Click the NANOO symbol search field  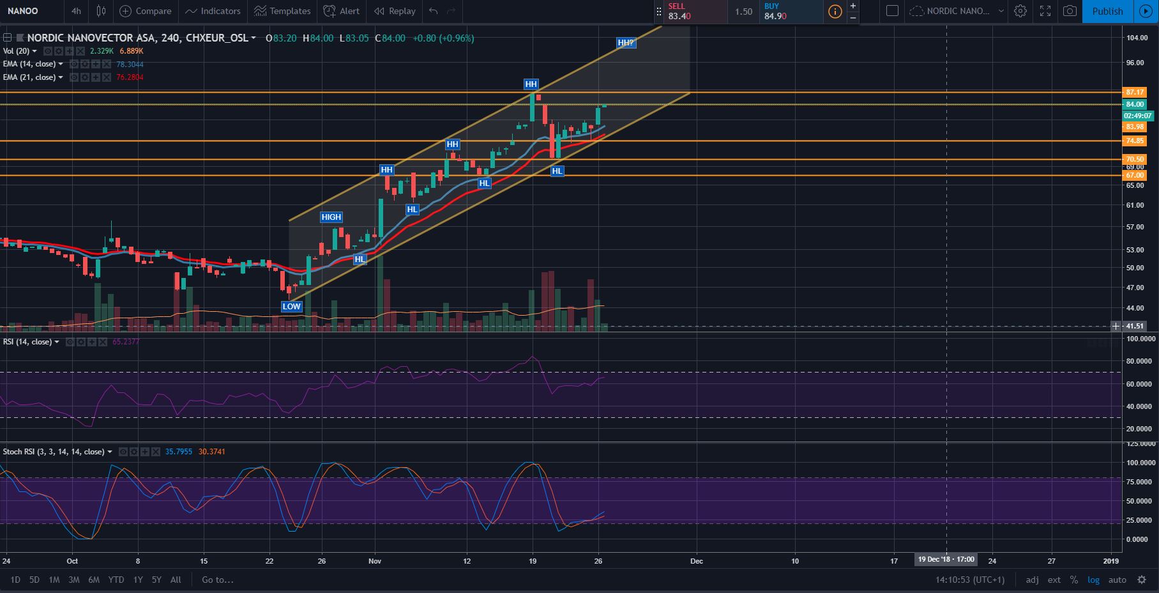click(32, 11)
